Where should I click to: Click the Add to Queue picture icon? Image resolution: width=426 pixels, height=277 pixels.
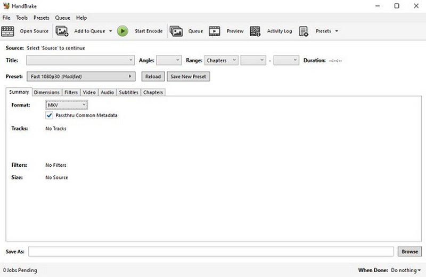coord(62,31)
